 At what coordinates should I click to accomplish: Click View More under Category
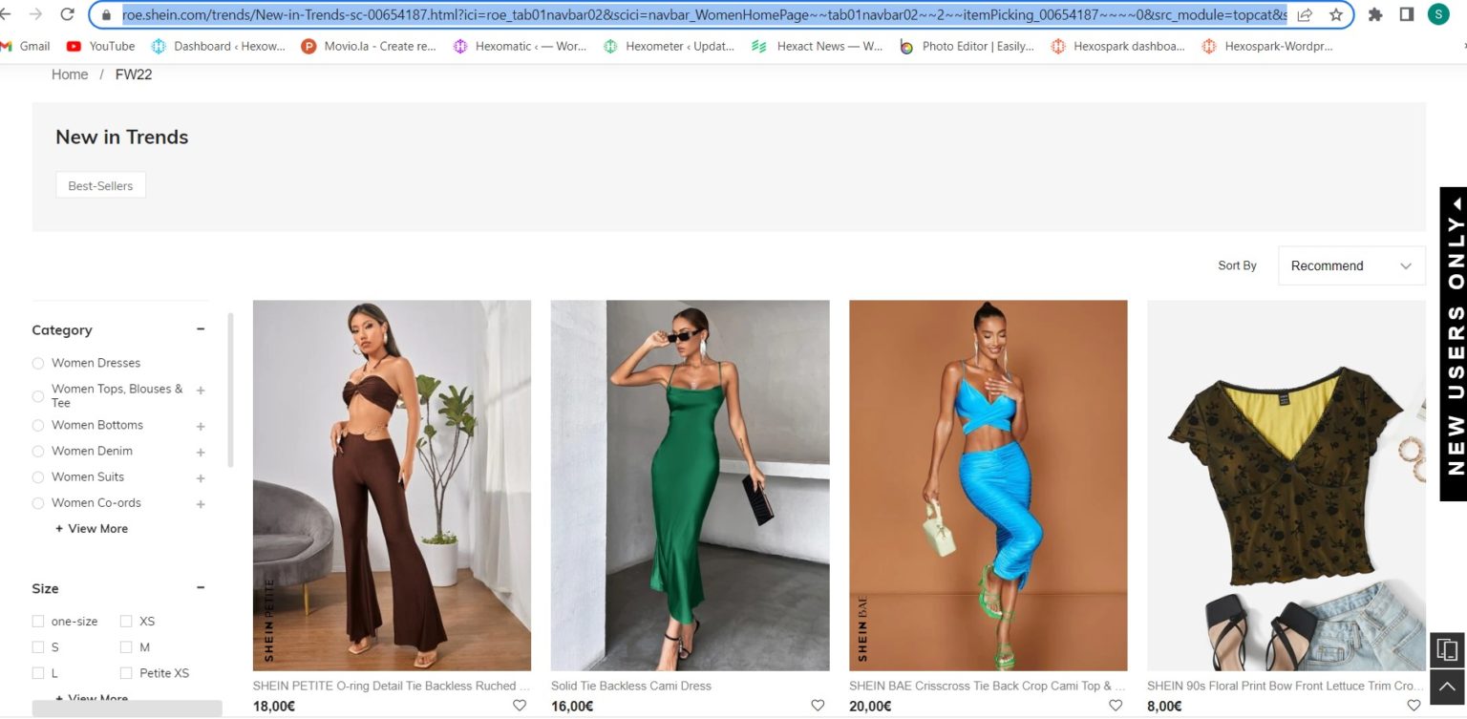coord(92,528)
